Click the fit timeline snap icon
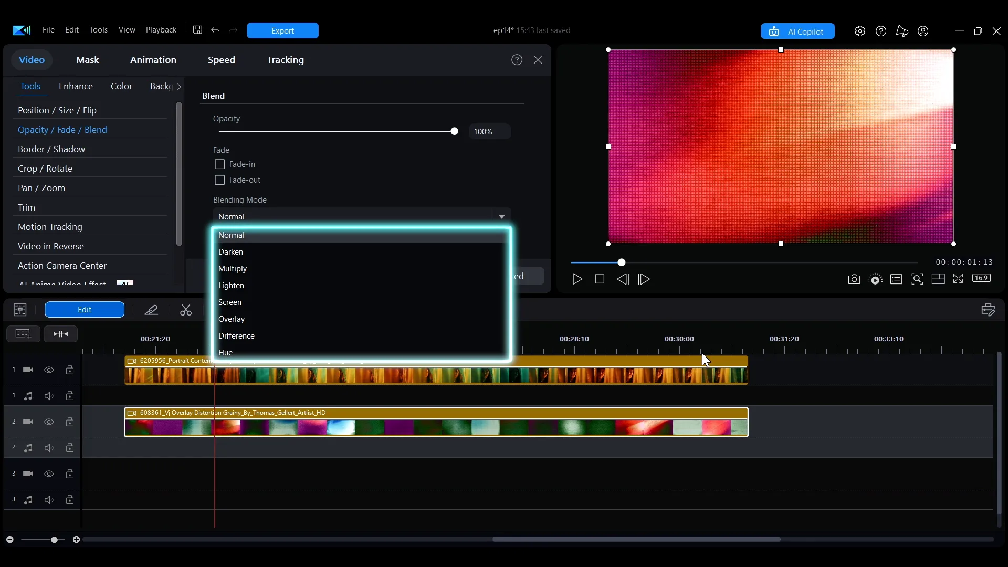This screenshot has width=1008, height=567. coord(61,334)
